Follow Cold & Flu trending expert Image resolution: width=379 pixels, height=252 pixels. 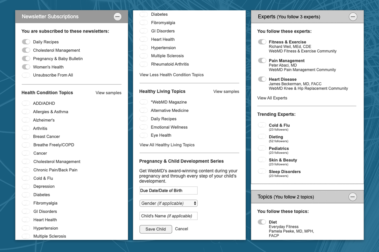pyautogui.click(x=262, y=125)
